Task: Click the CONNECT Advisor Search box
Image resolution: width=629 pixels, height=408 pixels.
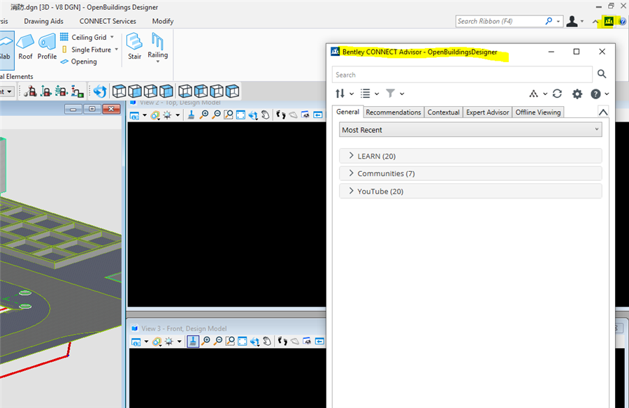Action: (x=462, y=75)
